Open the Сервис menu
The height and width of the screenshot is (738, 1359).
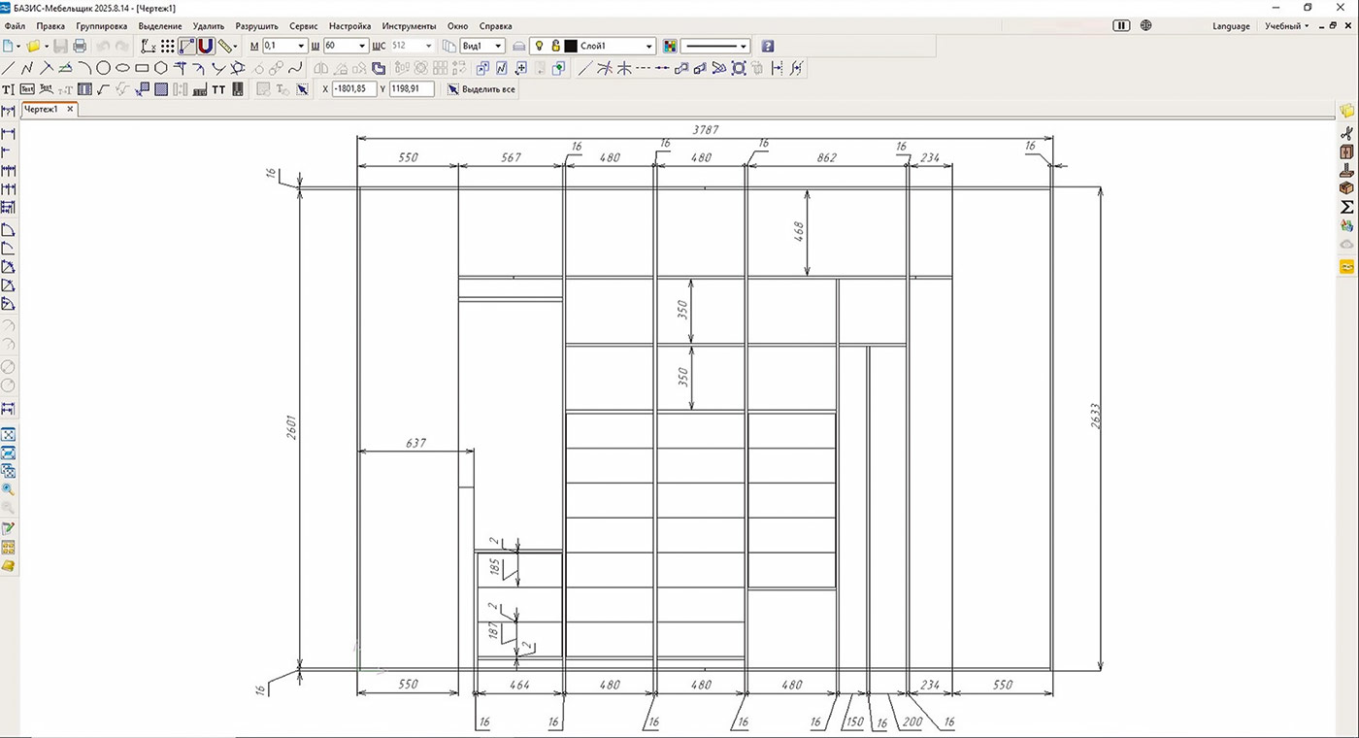[x=304, y=26]
